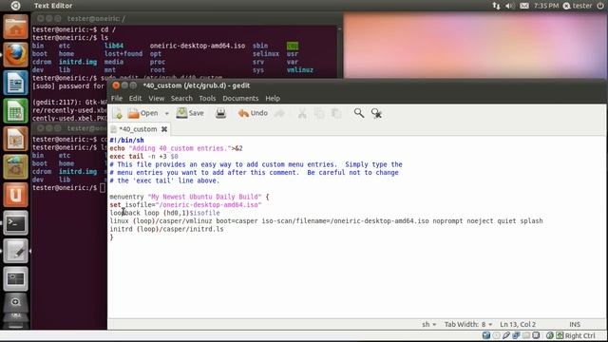Open the network indicator in top panel
Viewport: 608px width, 342px height.
pyautogui.click(x=496, y=6)
